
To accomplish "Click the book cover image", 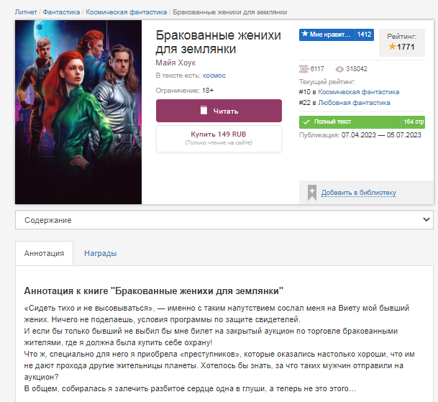I will [78, 112].
